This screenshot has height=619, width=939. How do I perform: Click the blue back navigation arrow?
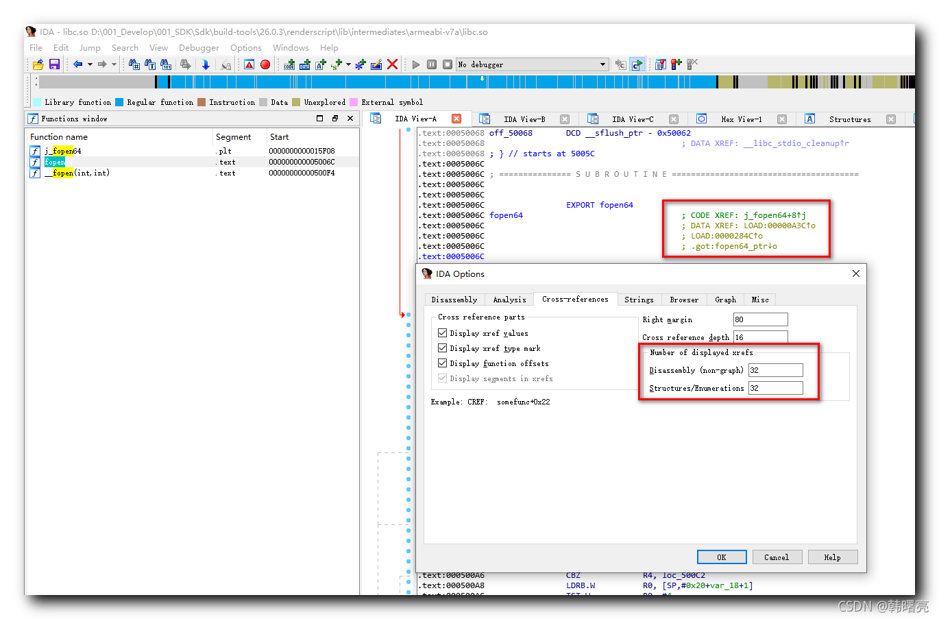(x=78, y=64)
